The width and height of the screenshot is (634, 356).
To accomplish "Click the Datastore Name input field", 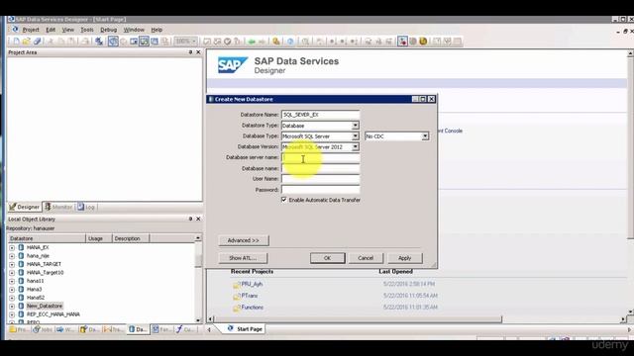I will click(x=320, y=115).
